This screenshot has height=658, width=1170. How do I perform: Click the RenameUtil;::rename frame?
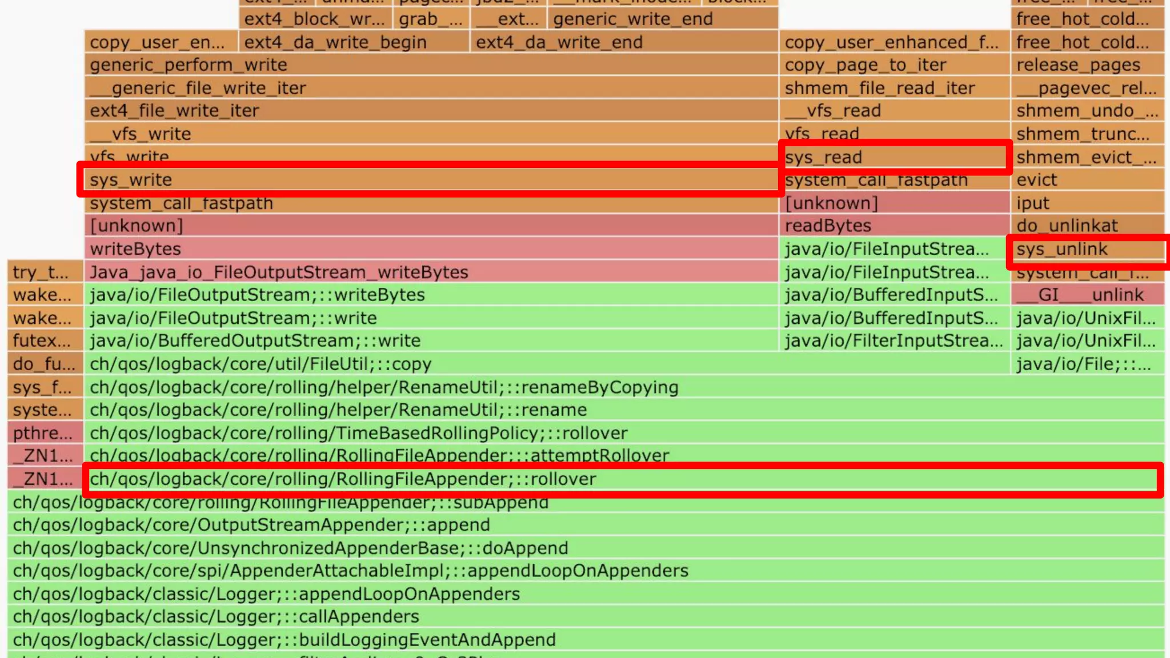click(x=624, y=410)
